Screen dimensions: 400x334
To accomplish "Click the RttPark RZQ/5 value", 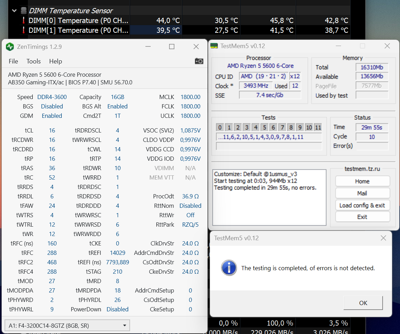I will tap(190, 225).
